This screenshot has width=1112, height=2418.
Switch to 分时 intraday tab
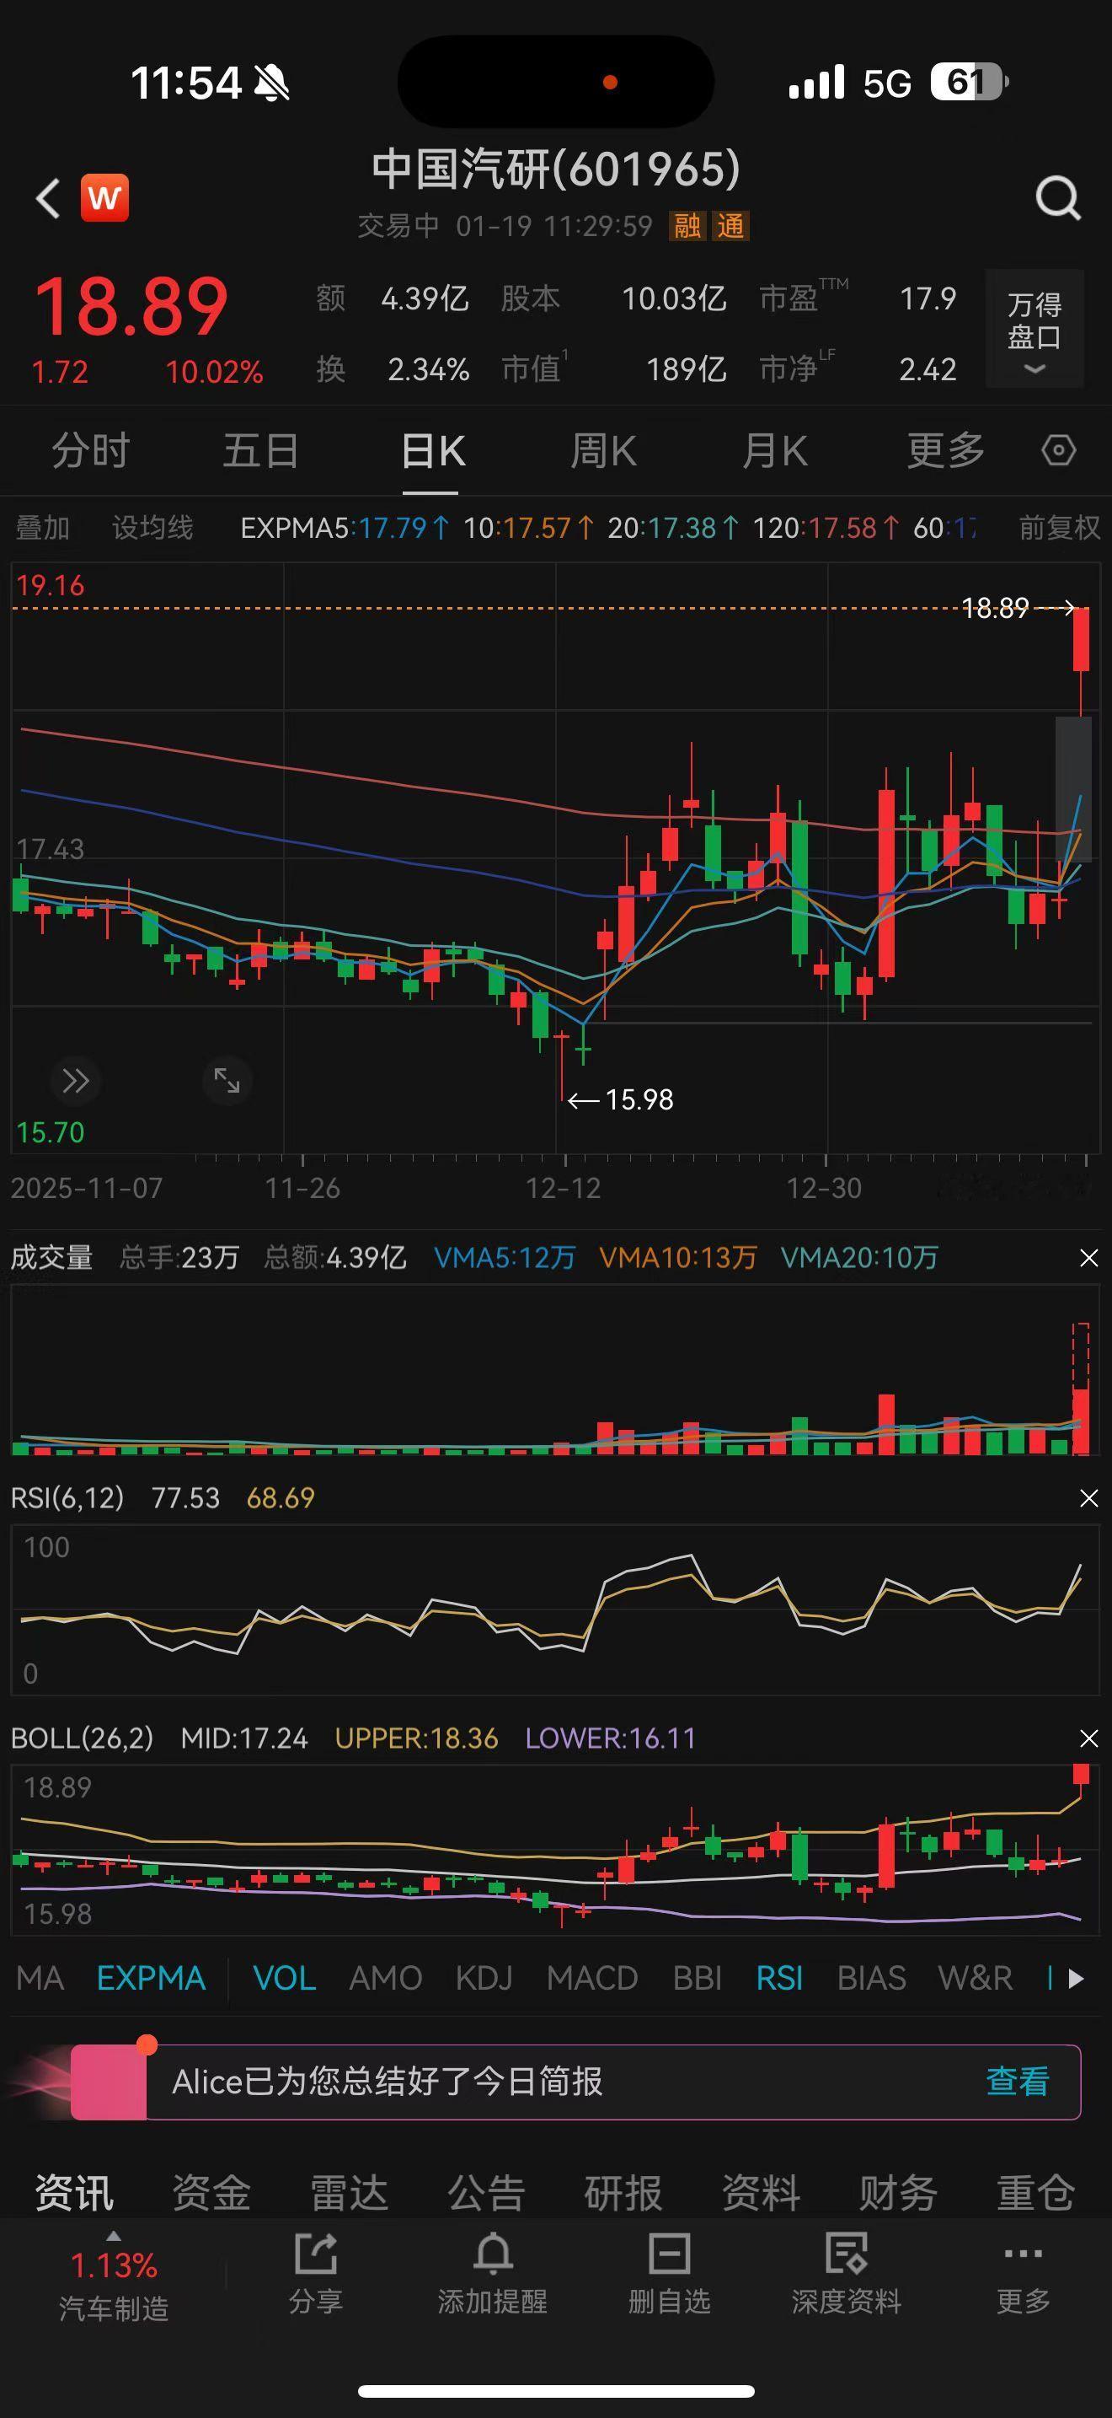pos(90,450)
